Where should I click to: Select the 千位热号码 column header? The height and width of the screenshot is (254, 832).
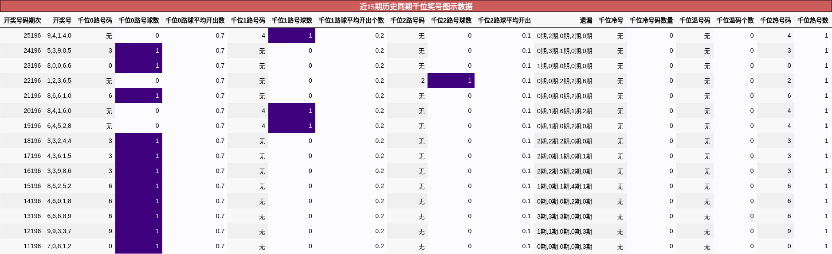775,20
